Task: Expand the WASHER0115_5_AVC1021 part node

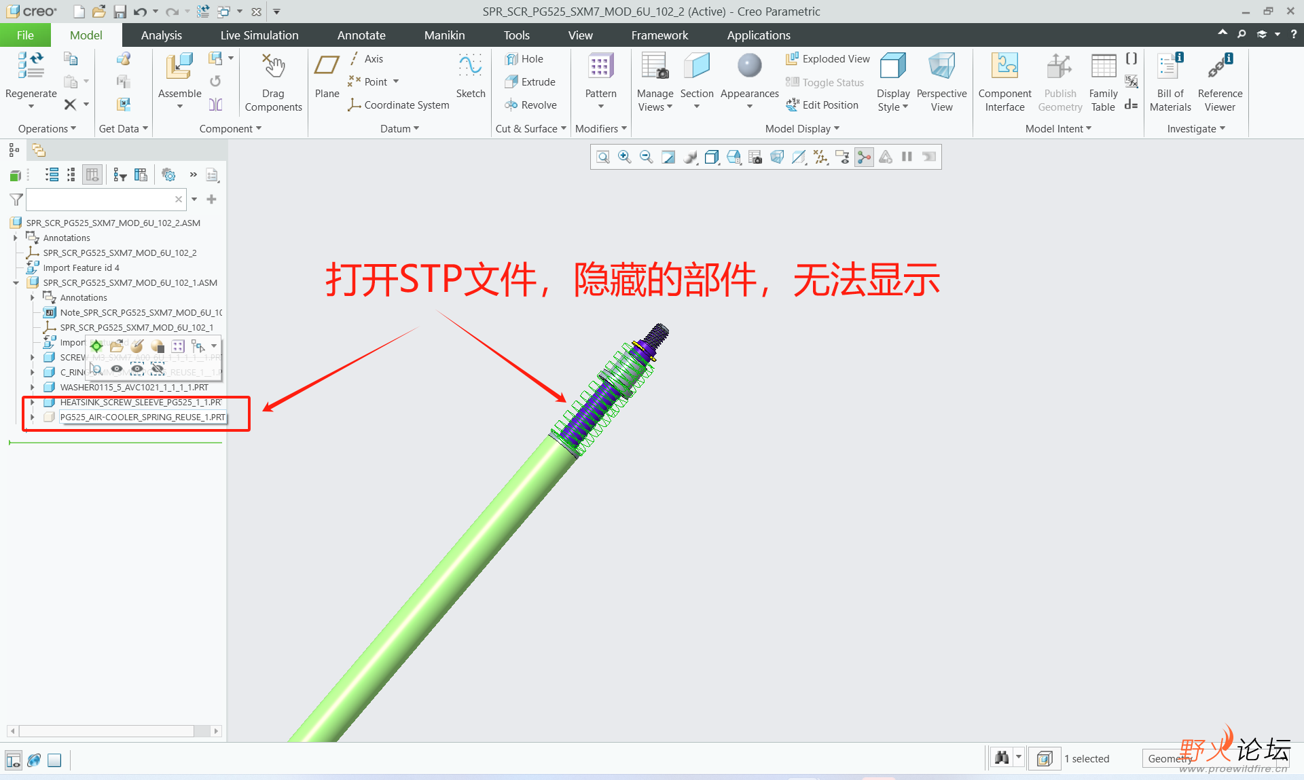Action: click(x=32, y=388)
